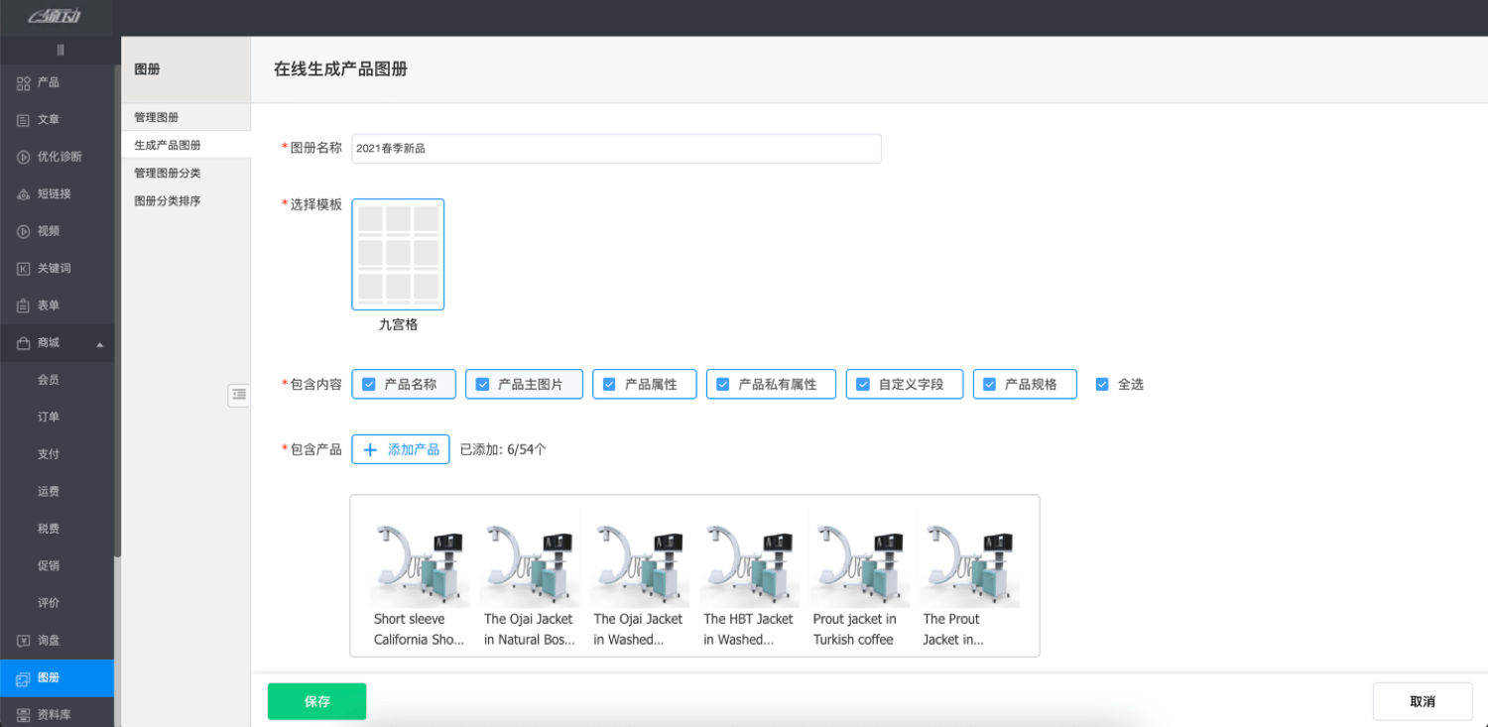The width and height of the screenshot is (1488, 727).
Task: Uncheck the 产品名称 checkbox
Action: coord(369,385)
